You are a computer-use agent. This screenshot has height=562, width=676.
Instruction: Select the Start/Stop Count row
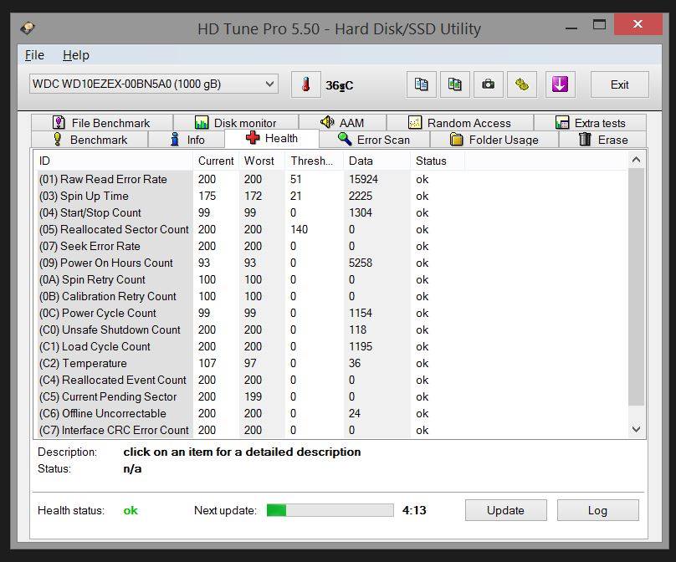coord(330,212)
